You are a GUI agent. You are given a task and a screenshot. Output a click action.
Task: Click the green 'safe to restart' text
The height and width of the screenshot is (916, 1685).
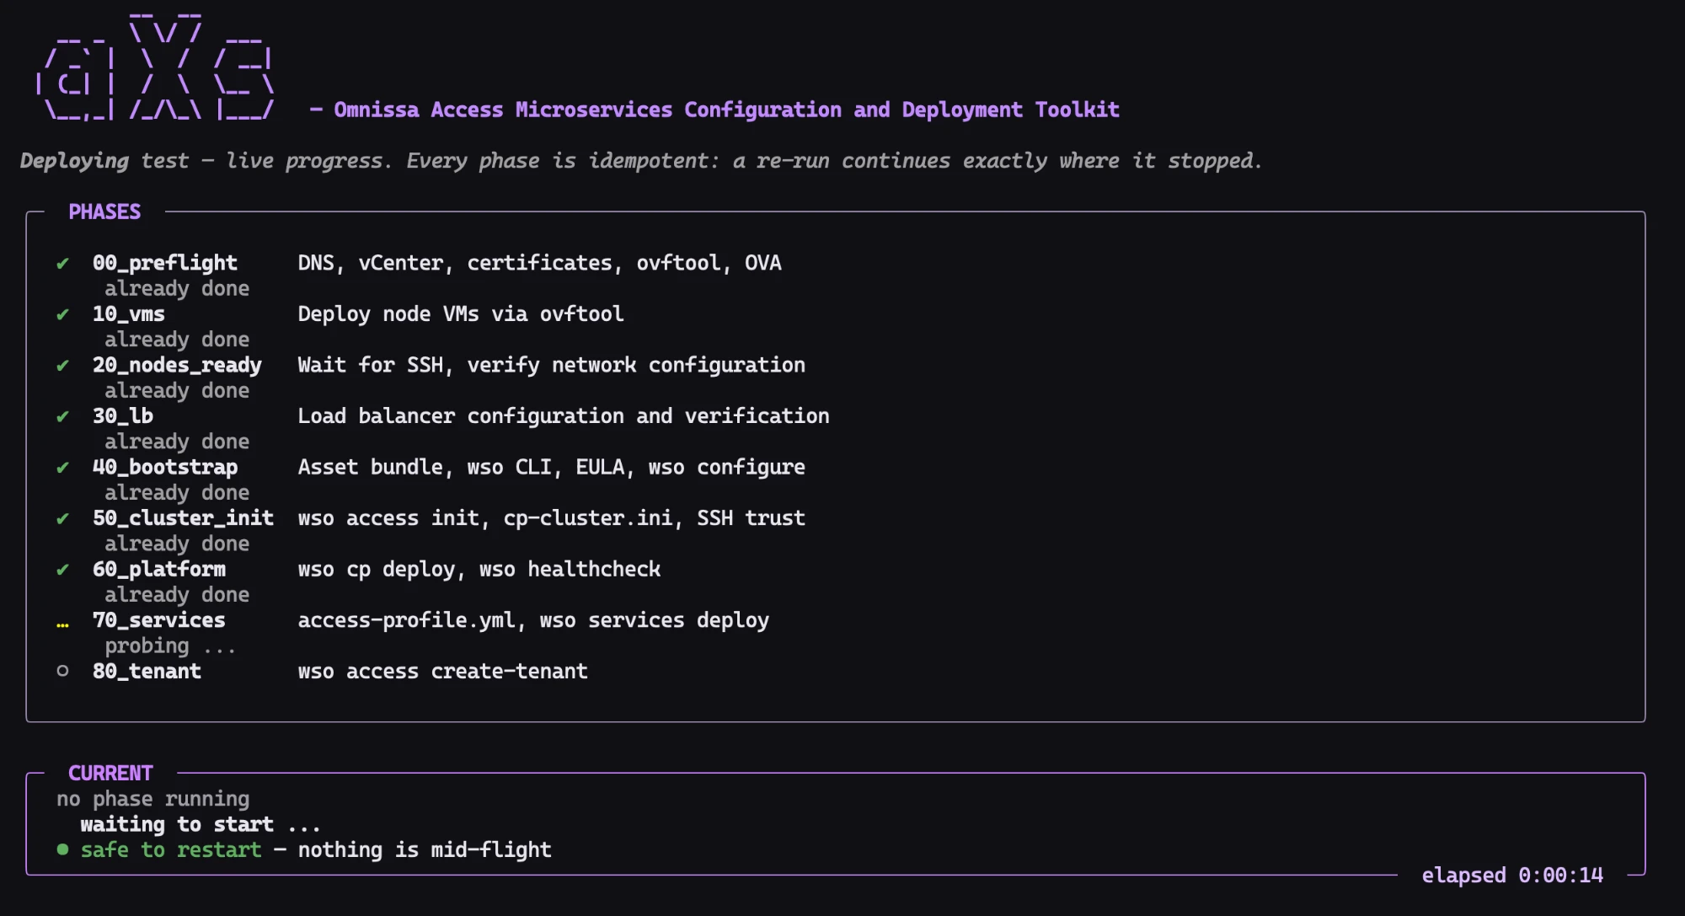pos(171,849)
